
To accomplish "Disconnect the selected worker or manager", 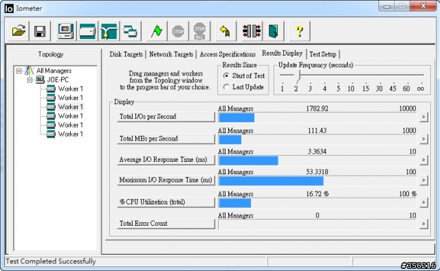I will point(252,31).
